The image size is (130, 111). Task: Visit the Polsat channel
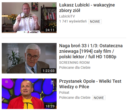coord(64,92)
